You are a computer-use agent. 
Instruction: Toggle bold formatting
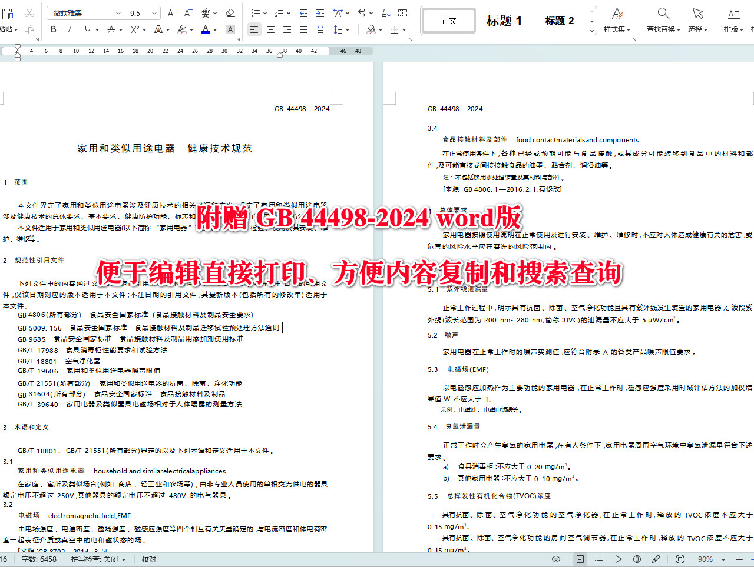53,29
